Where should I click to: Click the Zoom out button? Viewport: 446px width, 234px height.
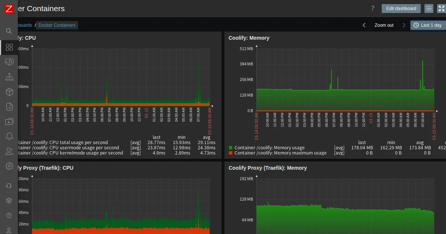[x=384, y=25]
